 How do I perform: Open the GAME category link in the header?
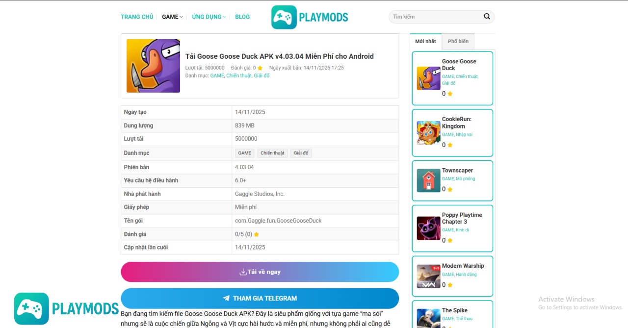pyautogui.click(x=217, y=76)
